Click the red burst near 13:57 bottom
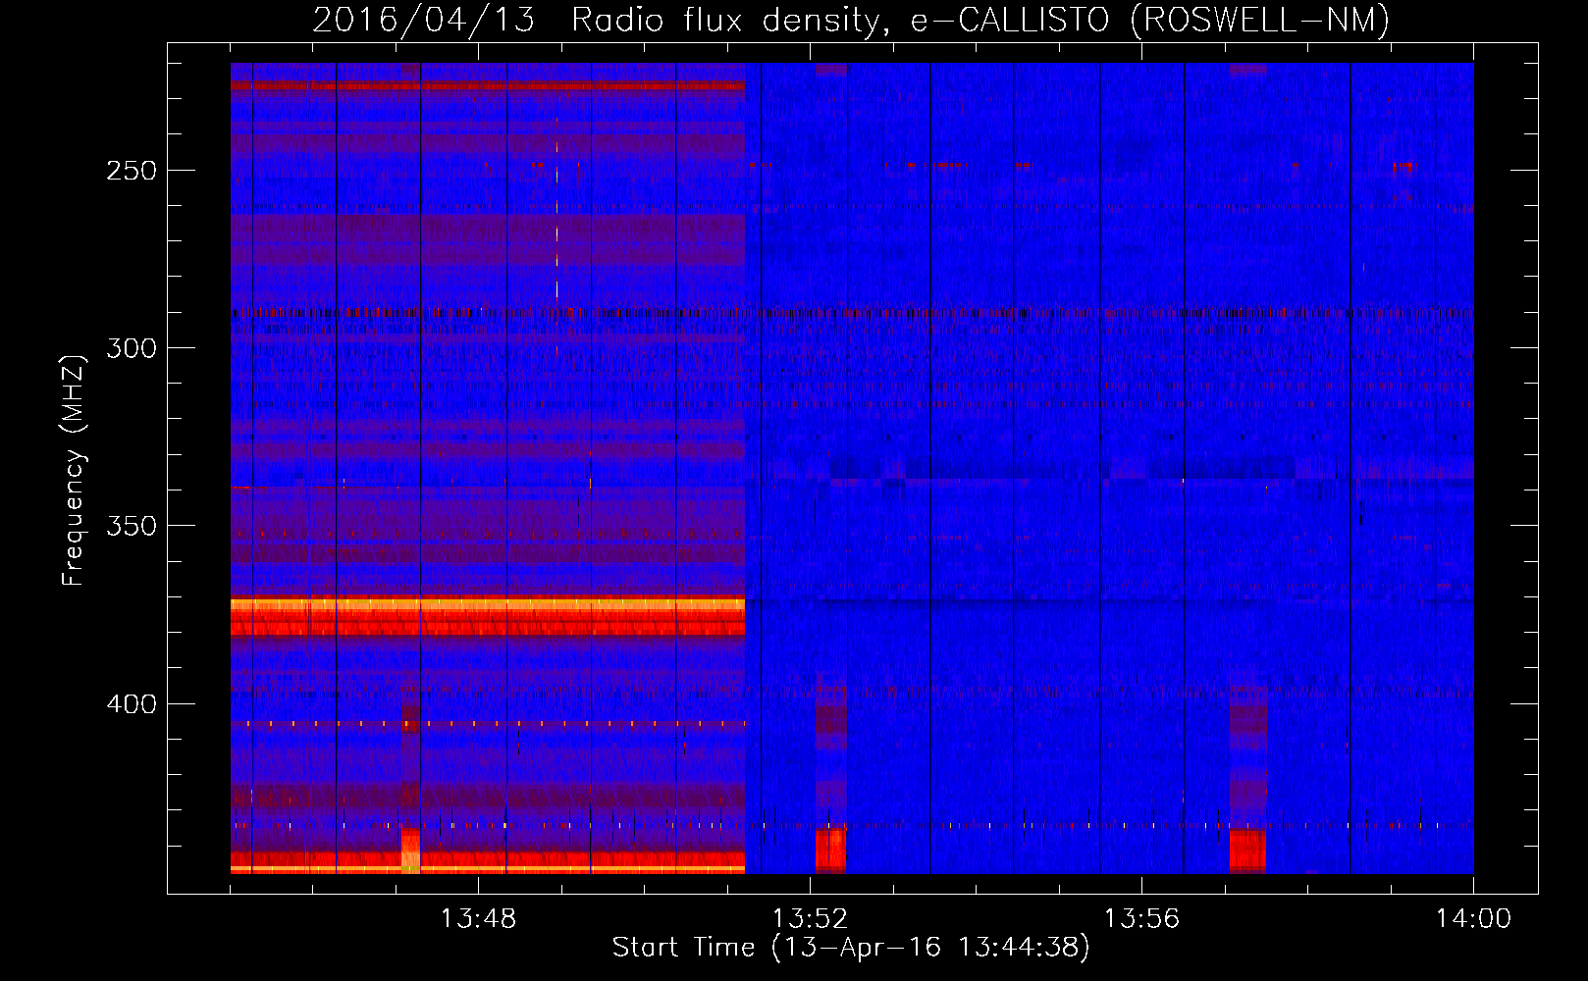The image size is (1588, 981). click(x=1247, y=850)
